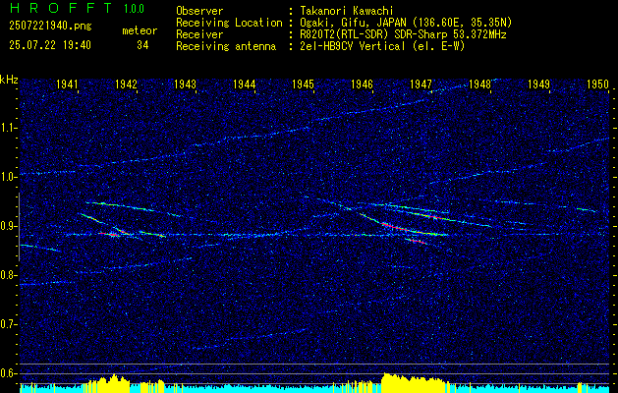Click frequency axis label 1.0

point(8,177)
